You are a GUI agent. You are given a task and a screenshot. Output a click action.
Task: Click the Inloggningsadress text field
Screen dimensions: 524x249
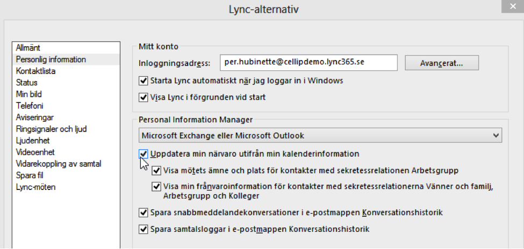coord(308,63)
